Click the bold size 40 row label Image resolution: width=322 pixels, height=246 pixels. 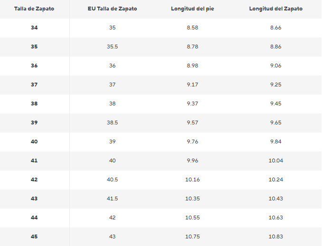[34, 142]
